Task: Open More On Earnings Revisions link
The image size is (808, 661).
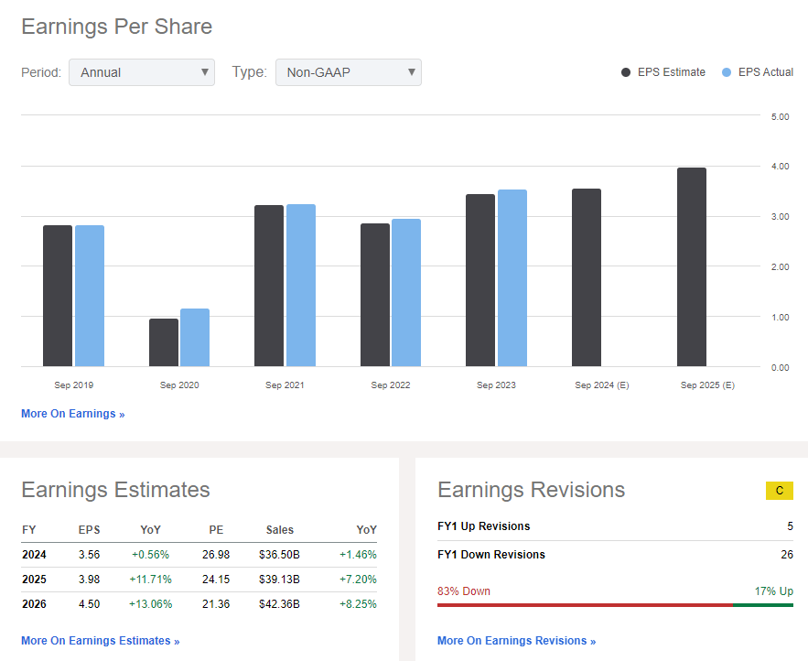Action: [516, 641]
